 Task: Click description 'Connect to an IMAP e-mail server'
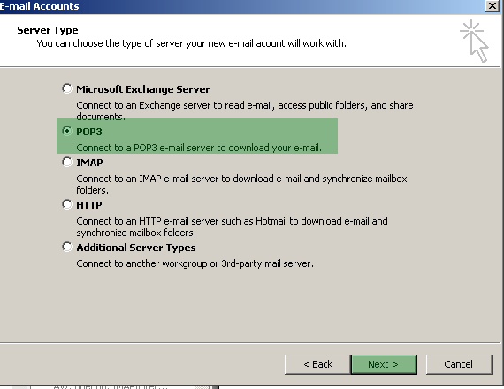coord(241,184)
